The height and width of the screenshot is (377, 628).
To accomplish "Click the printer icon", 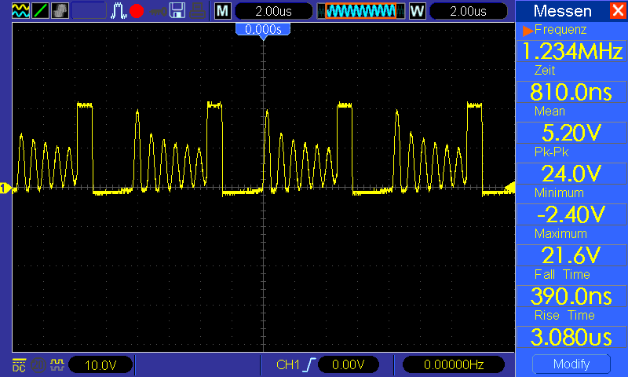I will coord(198,11).
